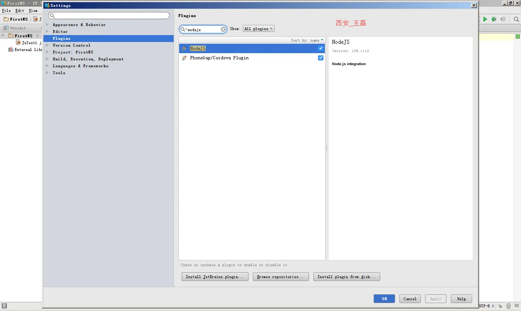
Task: Click FirstWS in the navigation breadcrumb
Action: (19, 19)
